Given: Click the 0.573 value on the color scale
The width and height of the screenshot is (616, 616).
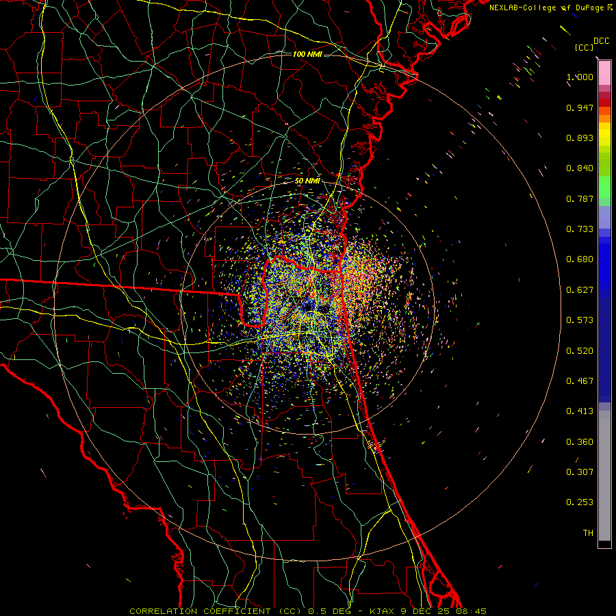Looking at the screenshot, I should (x=580, y=320).
